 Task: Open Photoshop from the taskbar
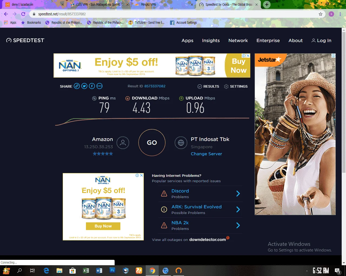click(x=112, y=270)
